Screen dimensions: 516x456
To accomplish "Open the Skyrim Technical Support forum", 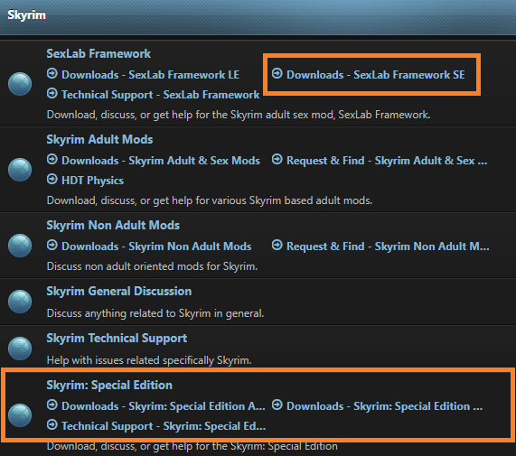I will click(117, 339).
